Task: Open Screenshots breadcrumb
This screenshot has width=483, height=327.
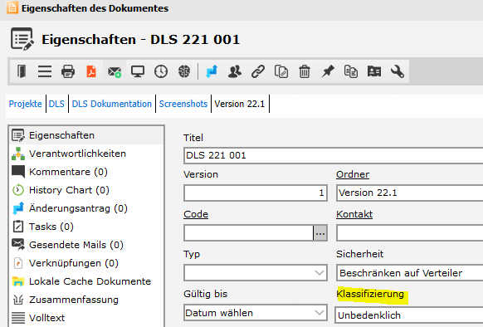Action: pyautogui.click(x=183, y=104)
